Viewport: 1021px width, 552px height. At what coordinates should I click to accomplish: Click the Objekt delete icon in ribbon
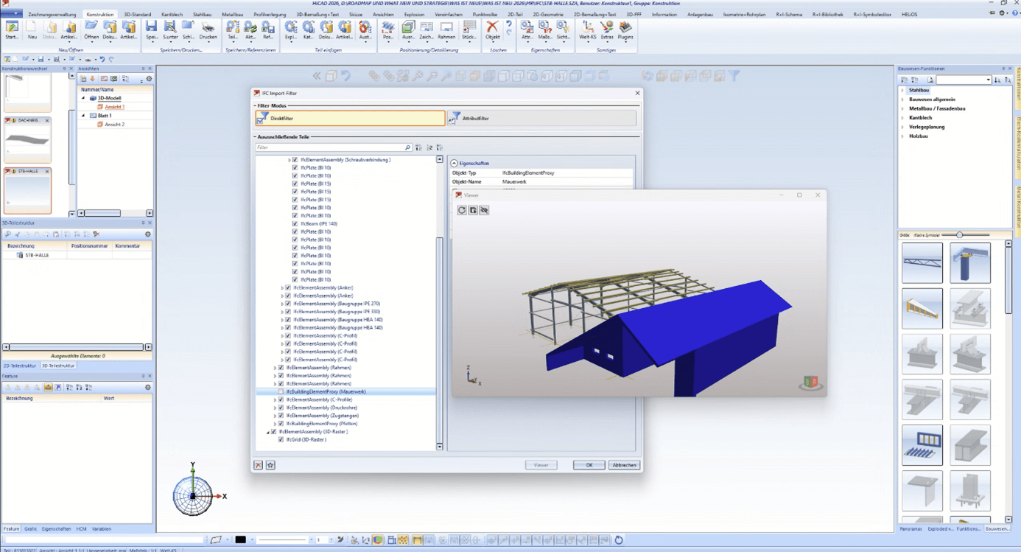click(x=492, y=30)
